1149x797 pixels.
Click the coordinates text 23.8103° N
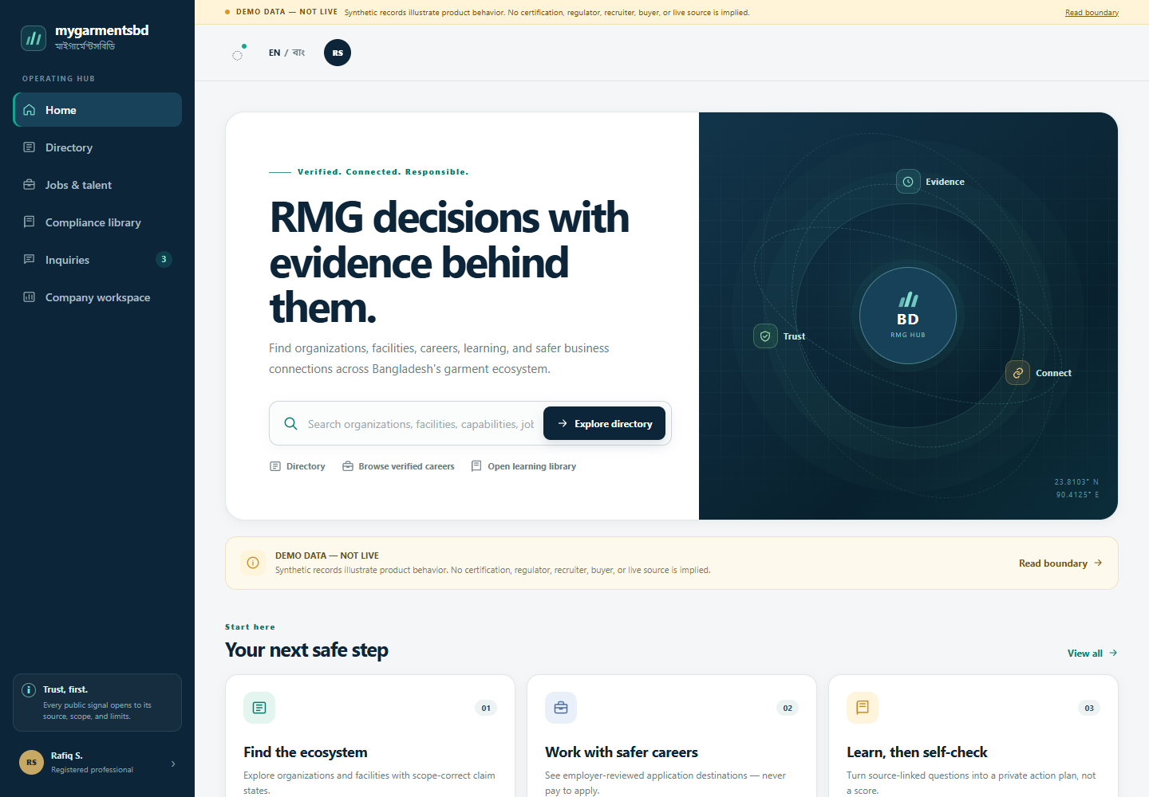1076,482
